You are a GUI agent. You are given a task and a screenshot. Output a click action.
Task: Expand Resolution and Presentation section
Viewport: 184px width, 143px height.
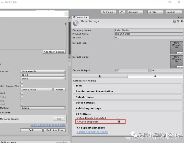tap(128, 91)
